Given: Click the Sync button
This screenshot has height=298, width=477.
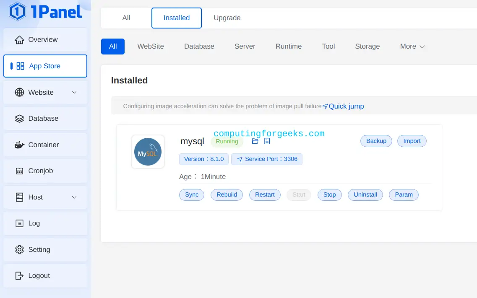Looking at the screenshot, I should 192,195.
